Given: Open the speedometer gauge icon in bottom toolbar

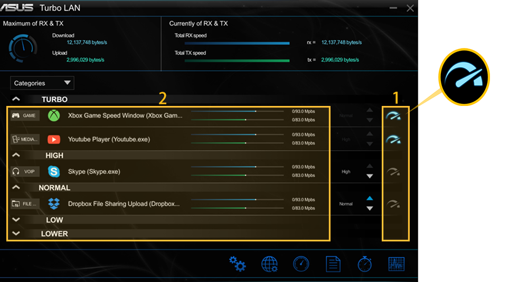Looking at the screenshot, I should point(301,264).
